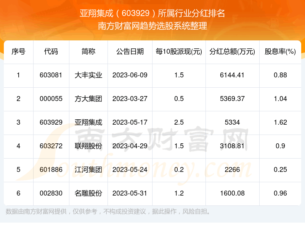Click stock code 000055
The height and width of the screenshot is (231, 305).
coord(51,99)
